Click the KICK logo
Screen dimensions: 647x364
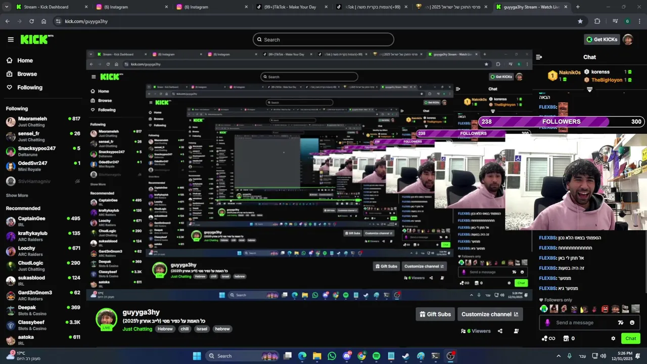tap(36, 39)
